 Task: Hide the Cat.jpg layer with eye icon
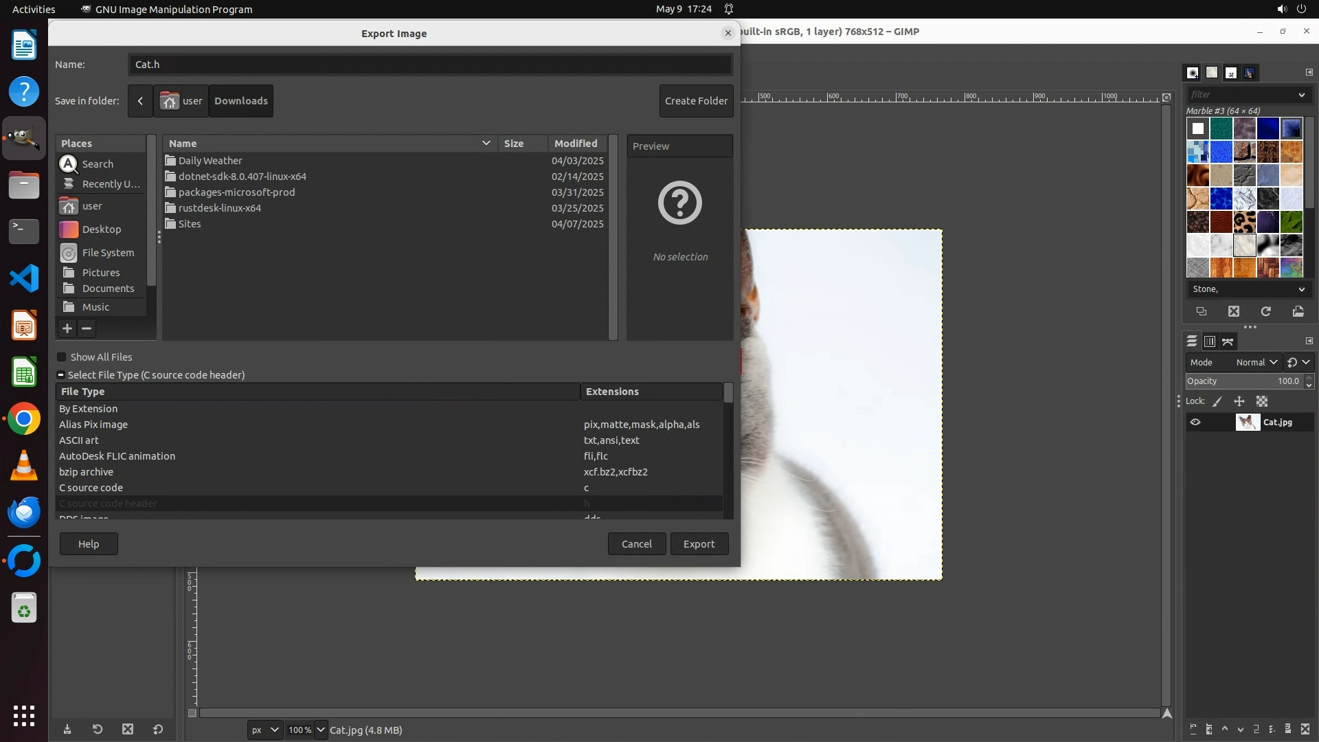click(1195, 423)
